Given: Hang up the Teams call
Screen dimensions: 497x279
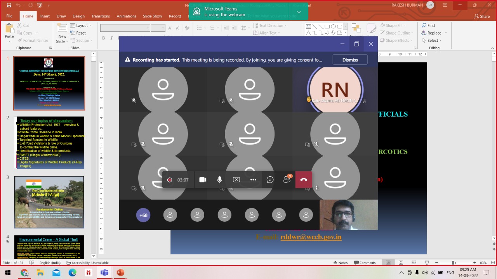Looking at the screenshot, I should (304, 180).
